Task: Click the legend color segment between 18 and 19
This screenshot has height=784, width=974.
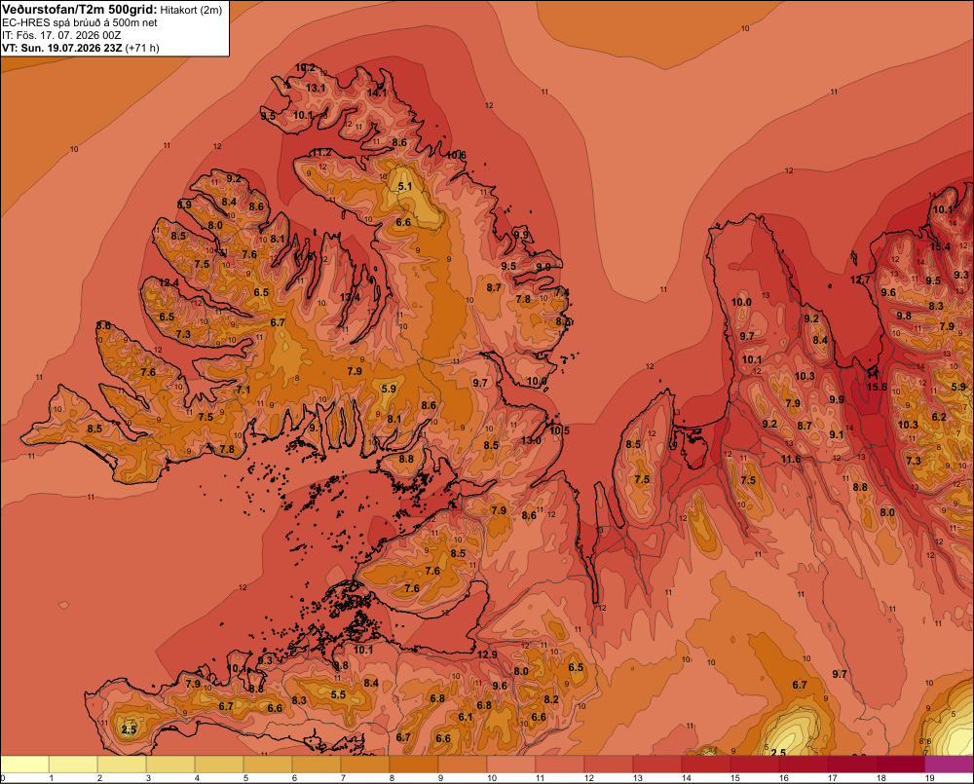Action: pos(900,765)
